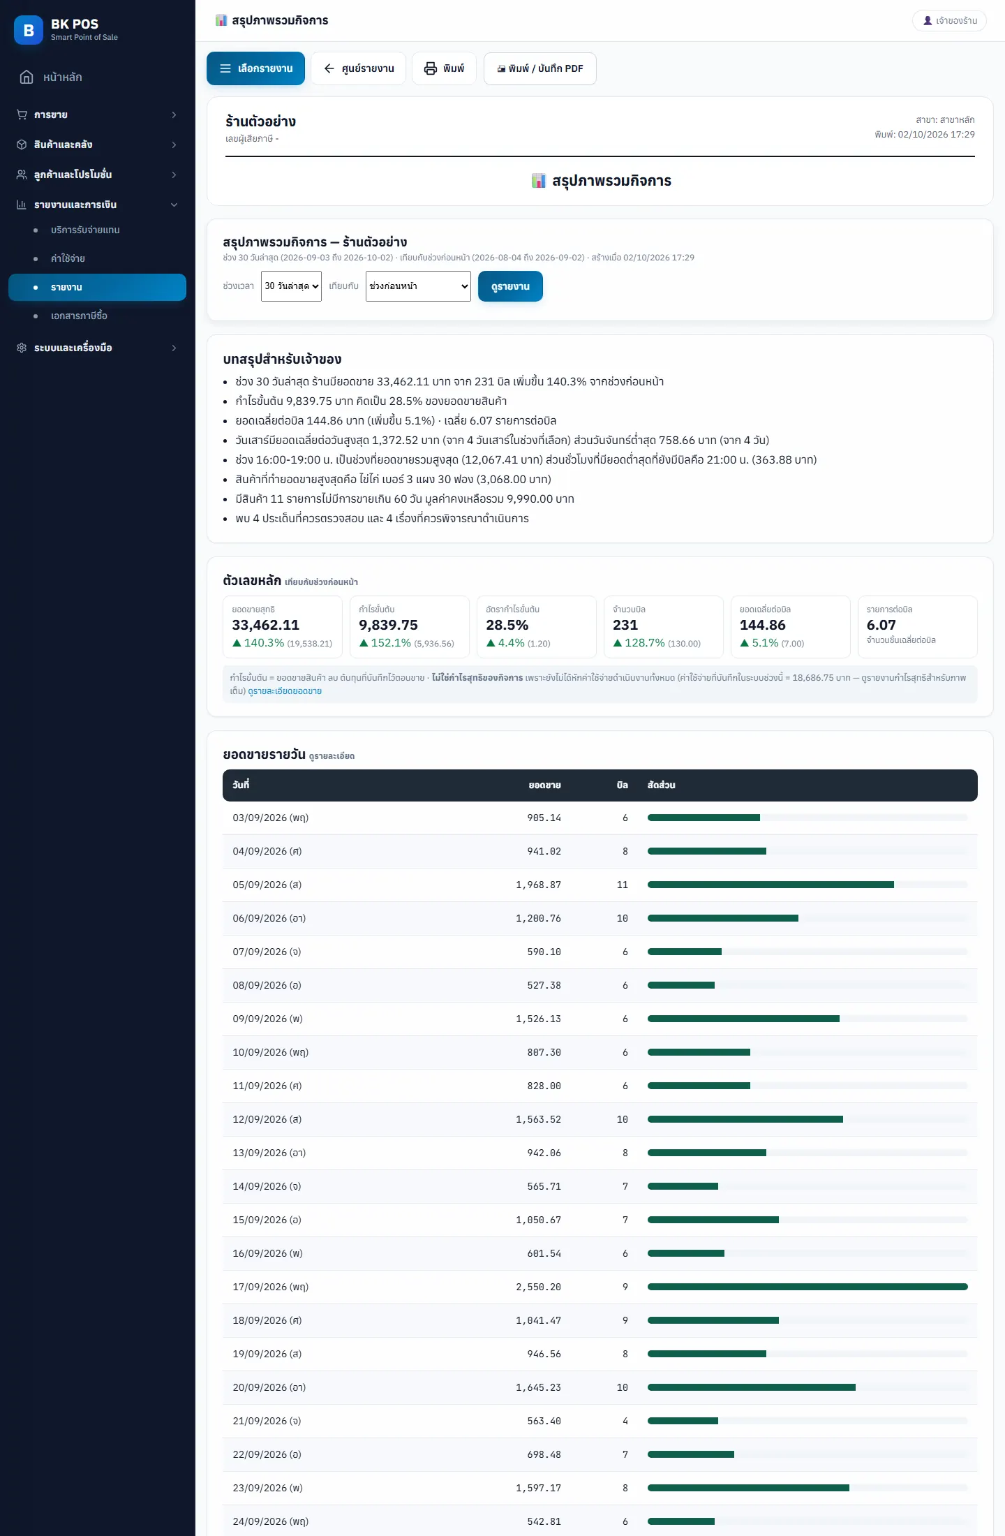This screenshot has height=1536, width=1005.
Task: Click the date cell 23/09/2026 (พ)
Action: [x=267, y=1488]
